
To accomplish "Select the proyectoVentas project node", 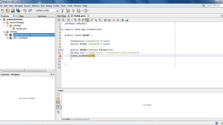I will 15,19.
